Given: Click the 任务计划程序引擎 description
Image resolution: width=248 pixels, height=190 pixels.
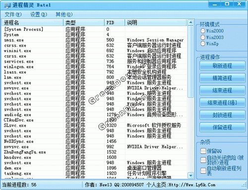Looking at the screenshot, I should coord(146,173).
